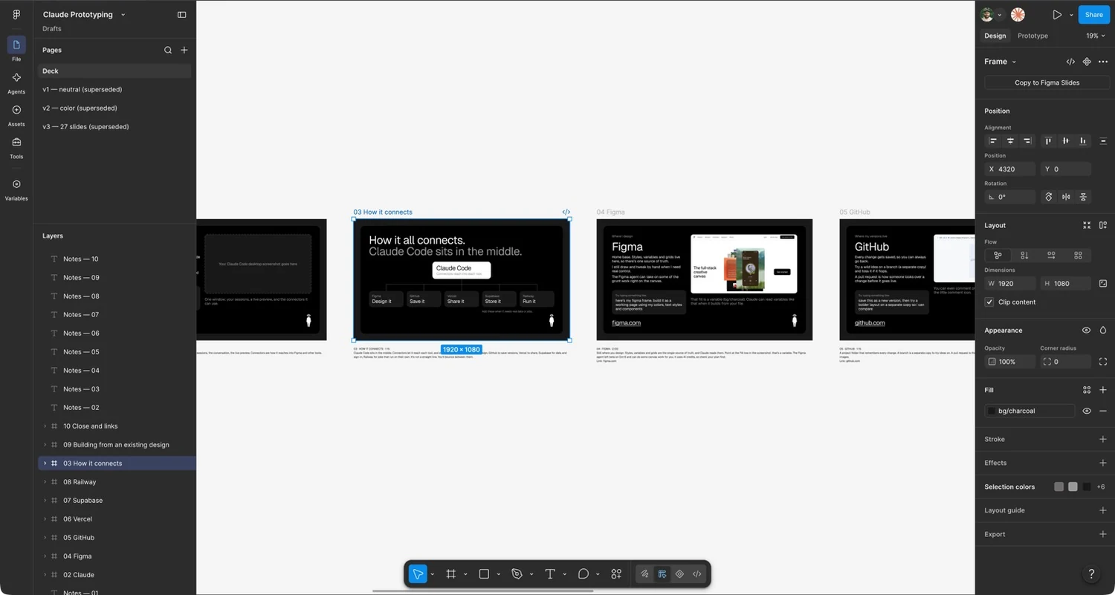This screenshot has width=1115, height=595.
Task: Select the Pen tool
Action: pyautogui.click(x=517, y=574)
